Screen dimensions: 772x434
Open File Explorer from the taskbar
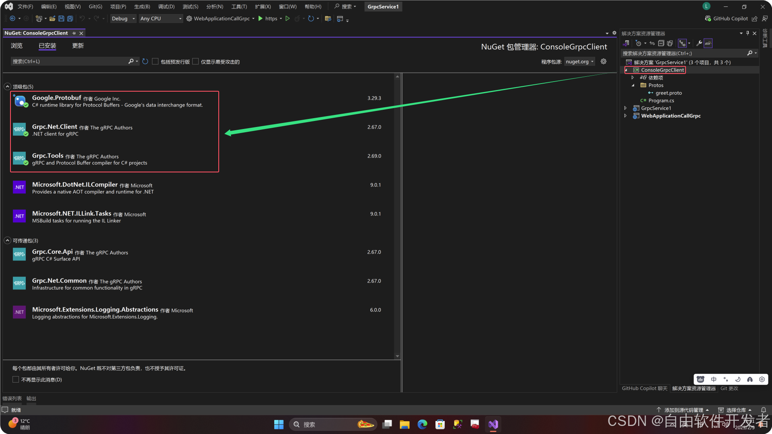(404, 424)
